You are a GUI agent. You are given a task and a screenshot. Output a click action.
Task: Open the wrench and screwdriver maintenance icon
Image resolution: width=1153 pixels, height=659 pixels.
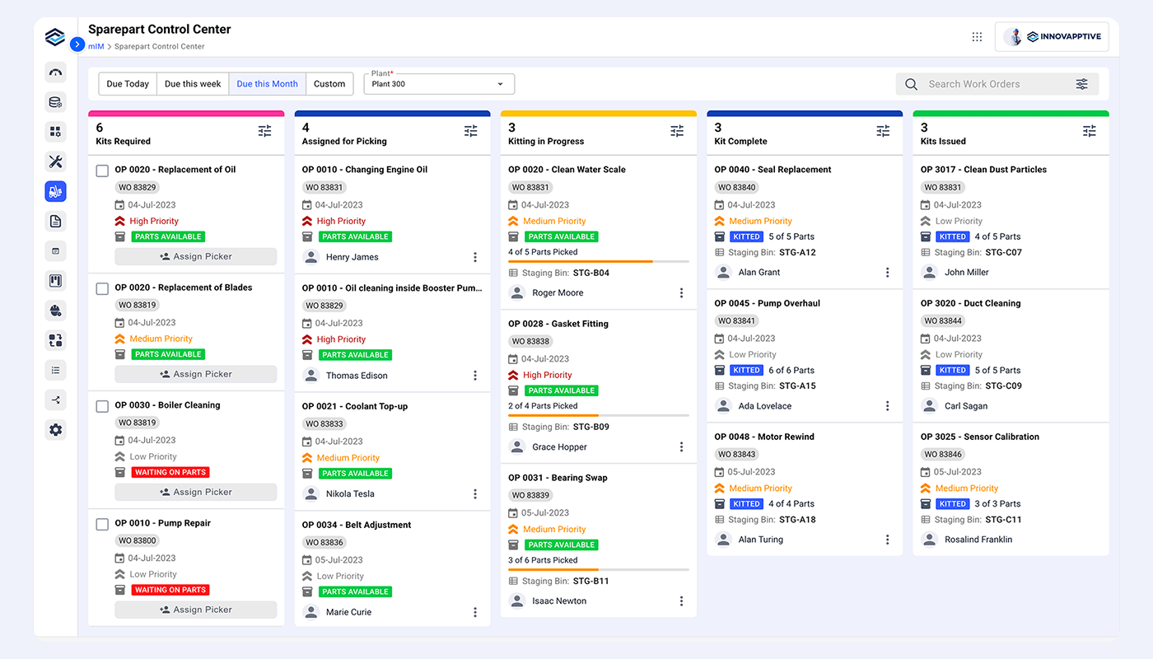[x=55, y=161]
